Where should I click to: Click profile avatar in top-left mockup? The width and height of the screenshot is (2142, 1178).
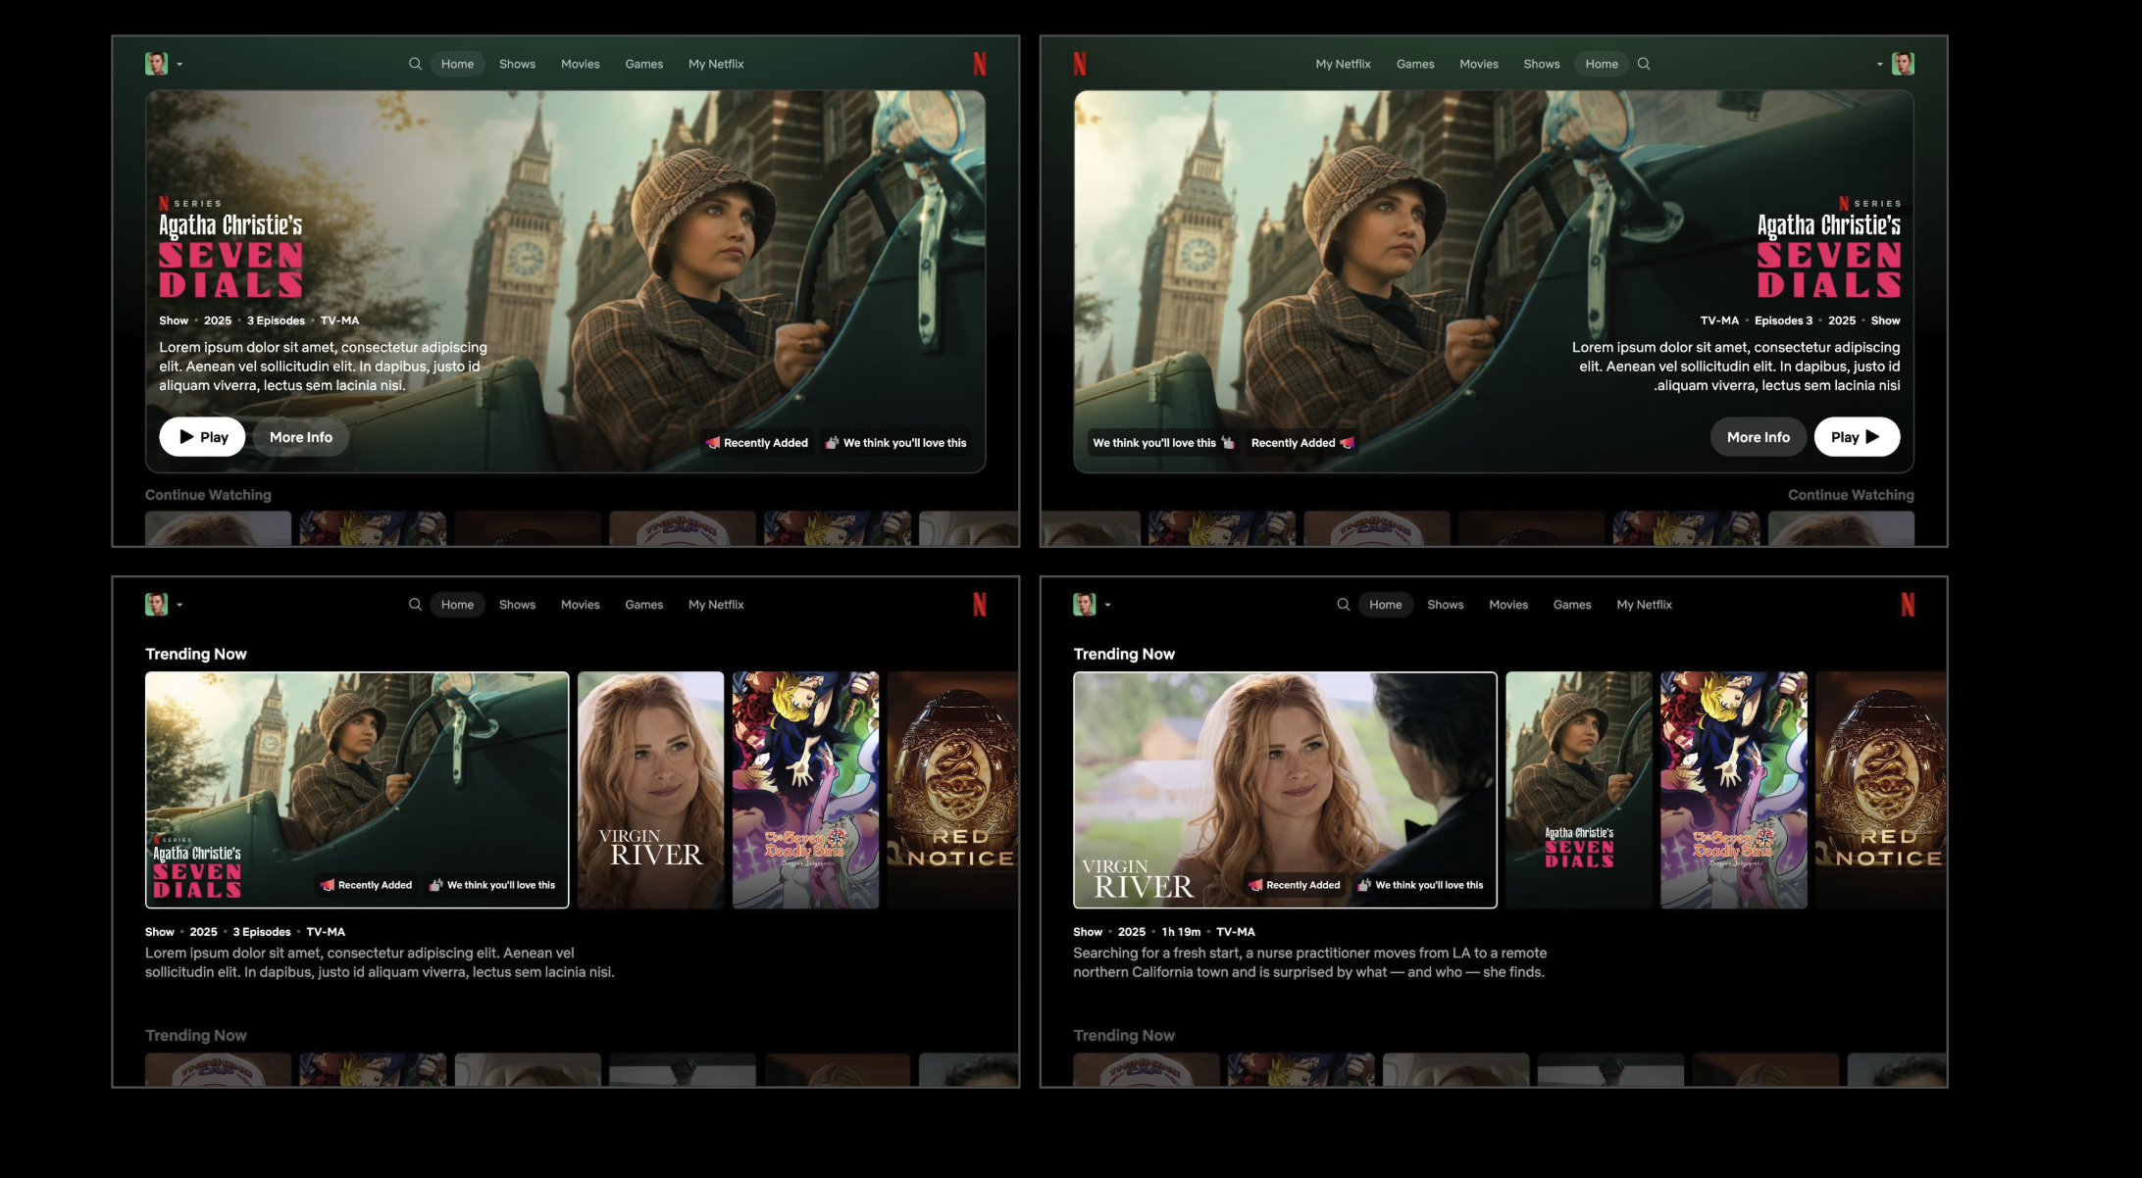(156, 64)
